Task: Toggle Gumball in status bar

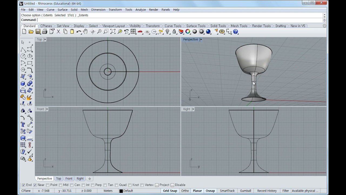Action: coord(245,191)
